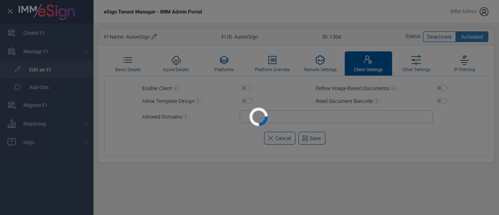Viewport: 499px width, 215px height.
Task: Click the Migrate FI icon
Action: (12, 105)
